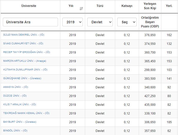
Task: Open KİLİS 7 ARALIK ÜNİV. link
Action: (20, 105)
